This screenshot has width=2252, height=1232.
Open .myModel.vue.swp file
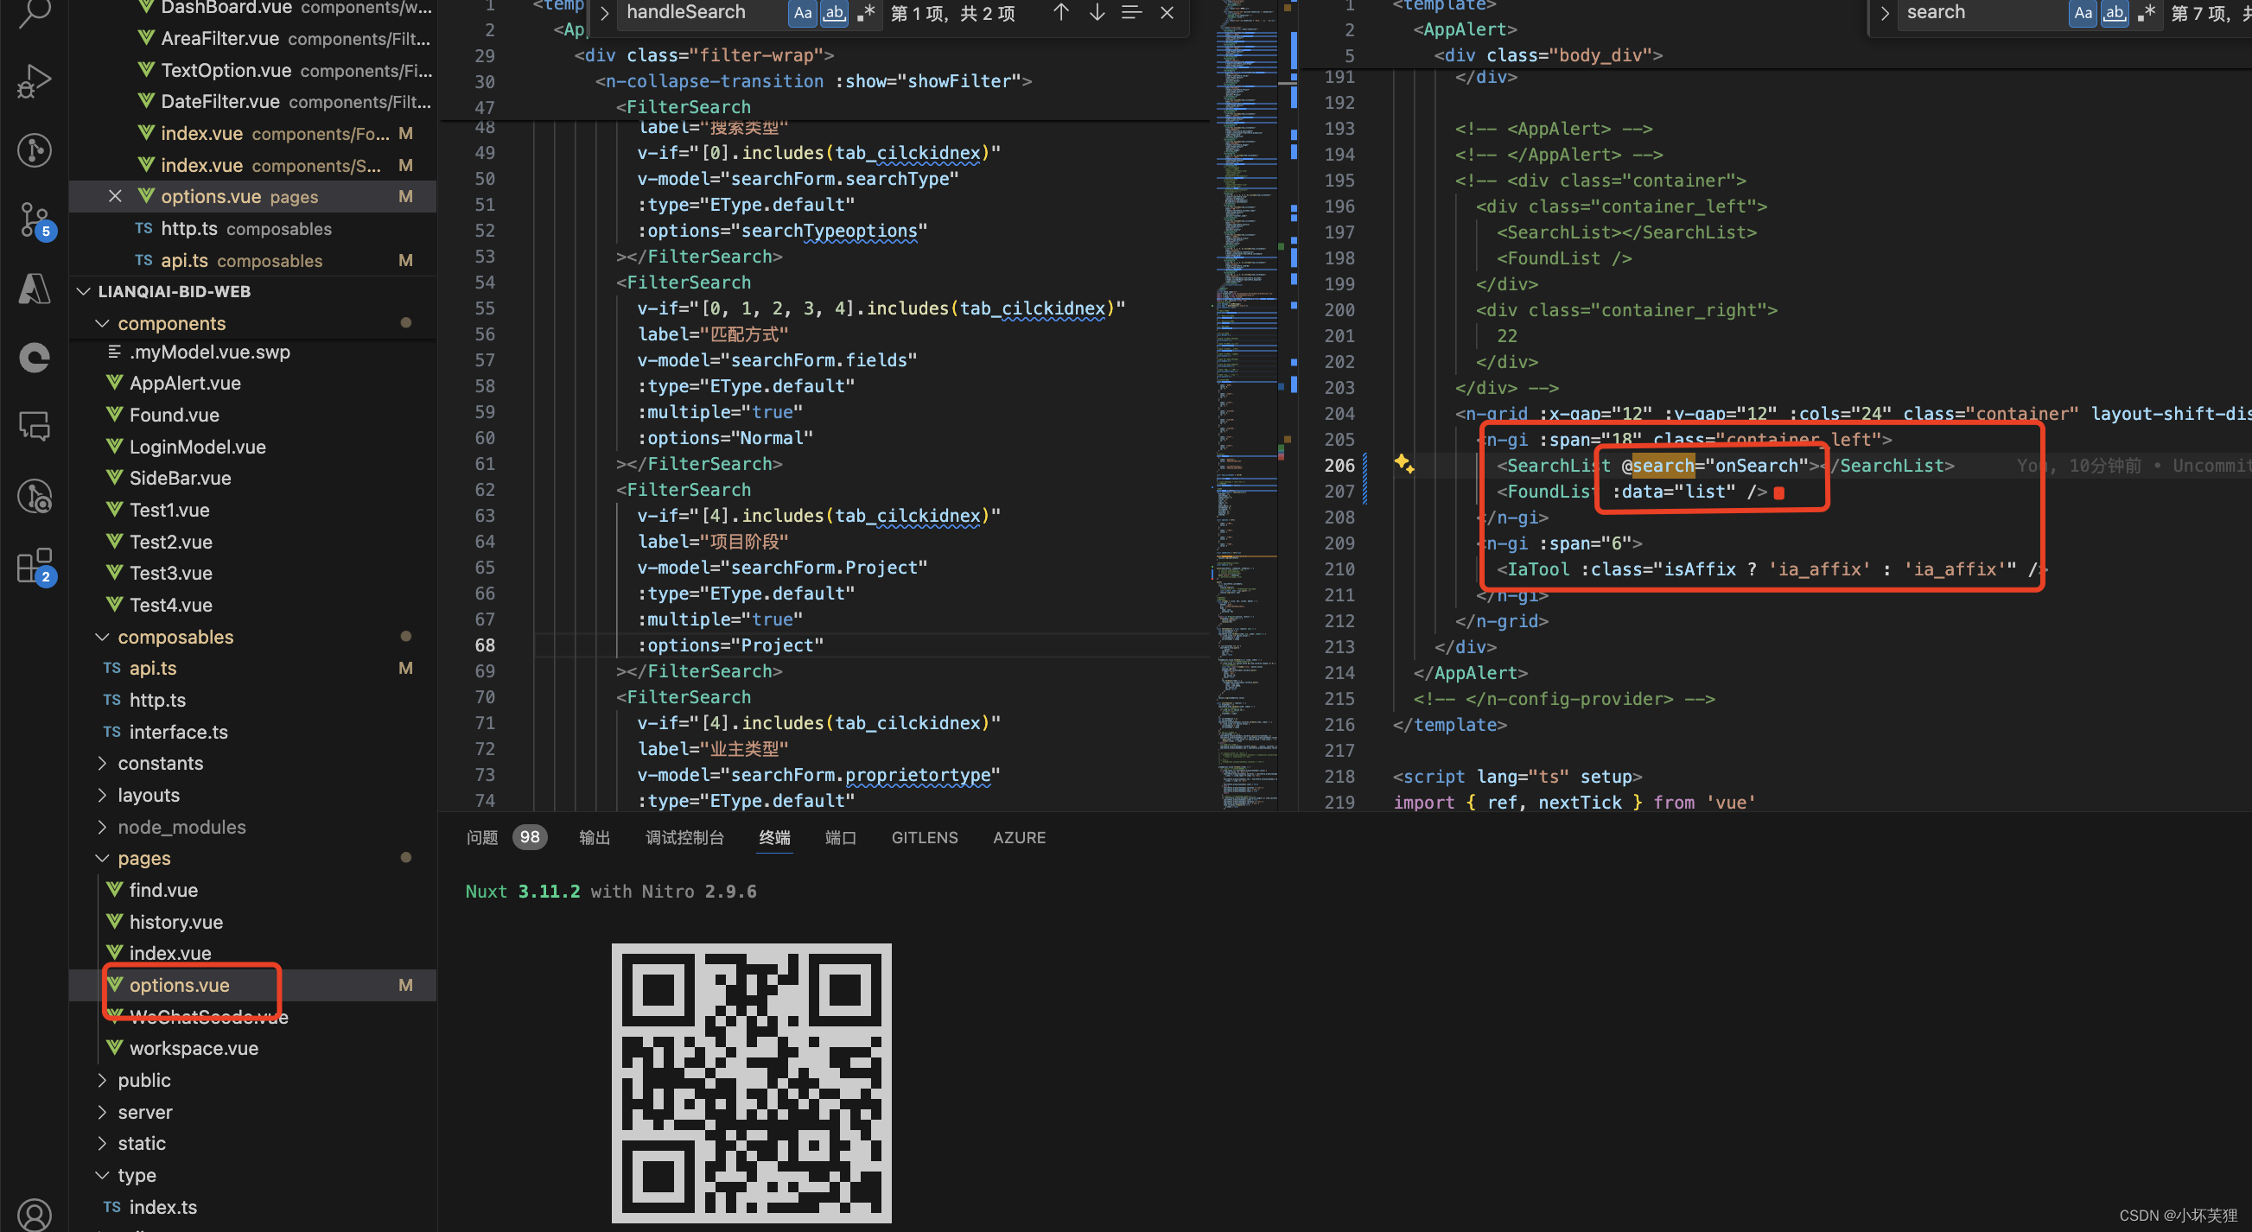click(253, 352)
